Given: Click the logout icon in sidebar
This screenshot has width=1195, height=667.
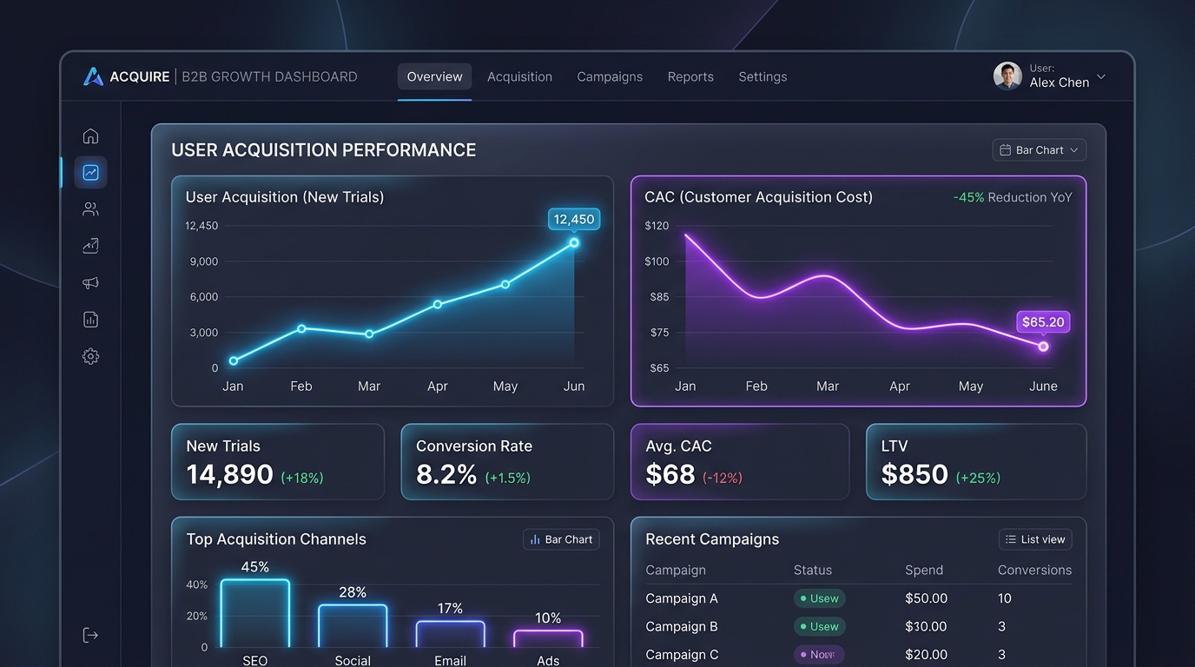Looking at the screenshot, I should 90,635.
